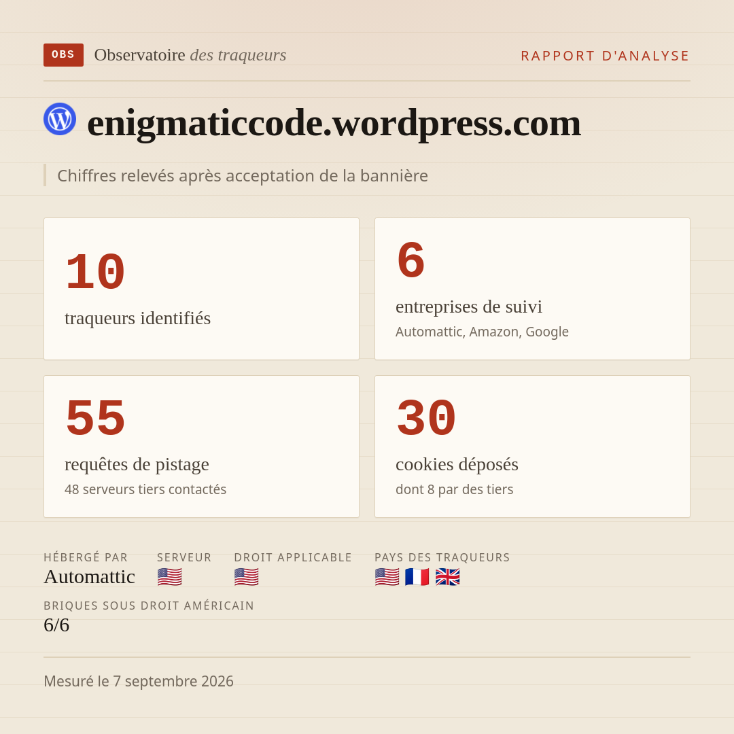Click the 6/6 value
Image resolution: width=734 pixels, height=734 pixels.
tap(56, 625)
